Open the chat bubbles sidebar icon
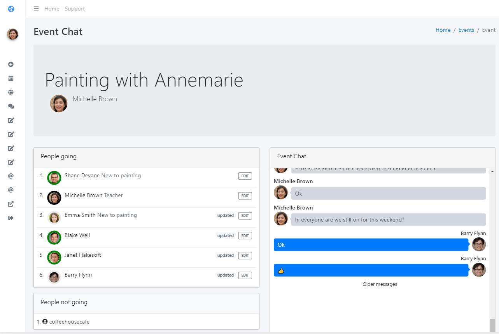The image size is (499, 334). click(x=11, y=106)
